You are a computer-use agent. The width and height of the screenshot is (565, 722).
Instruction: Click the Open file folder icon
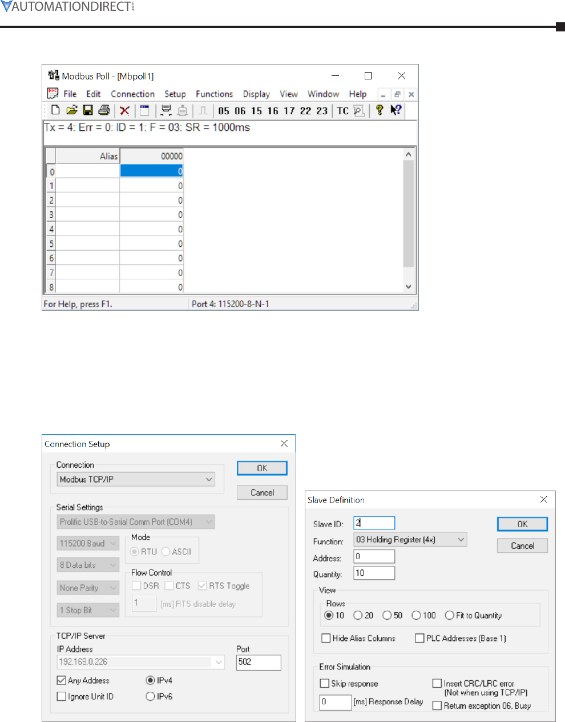click(x=71, y=110)
